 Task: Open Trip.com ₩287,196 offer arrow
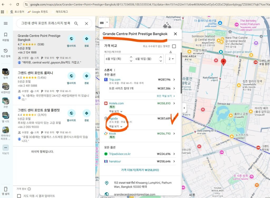tap(174, 79)
